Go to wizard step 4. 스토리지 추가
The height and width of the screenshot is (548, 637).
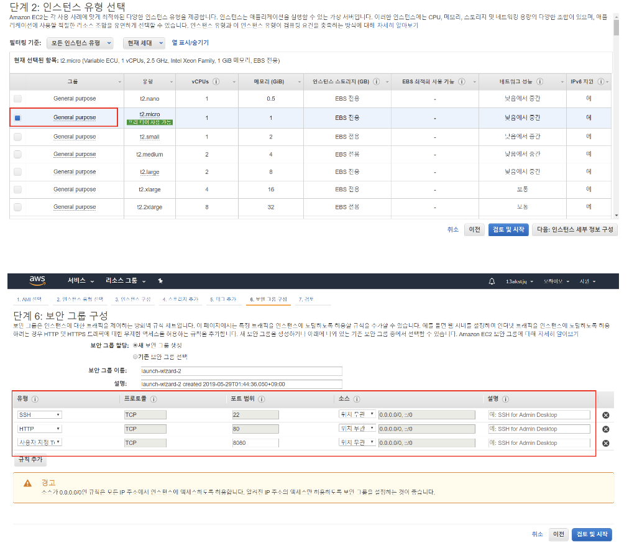coord(180,299)
